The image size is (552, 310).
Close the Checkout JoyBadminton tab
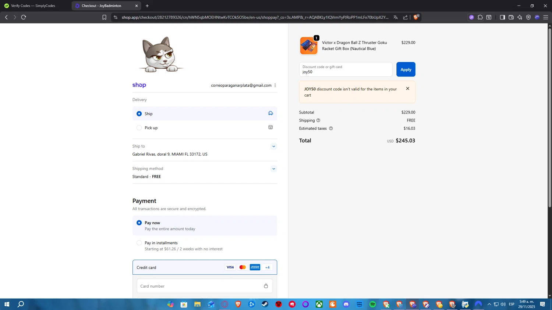(x=137, y=6)
